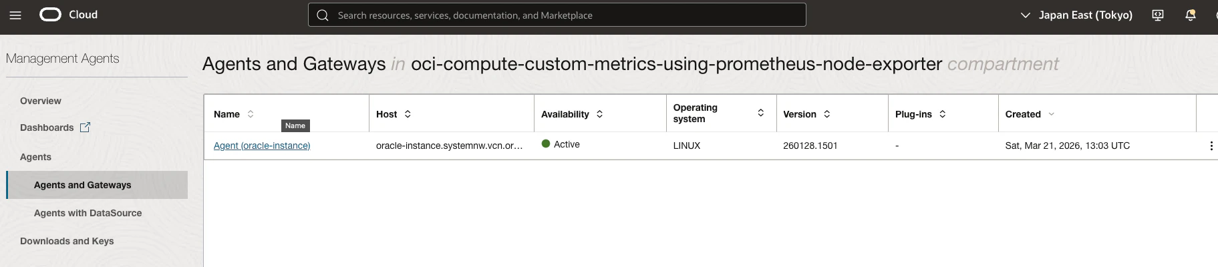The height and width of the screenshot is (267, 1218).
Task: Open the hamburger navigation menu
Action: (x=15, y=15)
